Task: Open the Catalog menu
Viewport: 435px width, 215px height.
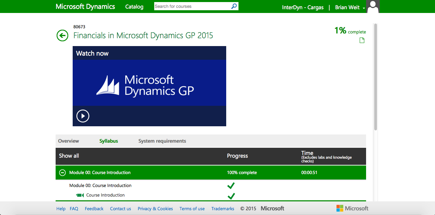Action: click(134, 7)
